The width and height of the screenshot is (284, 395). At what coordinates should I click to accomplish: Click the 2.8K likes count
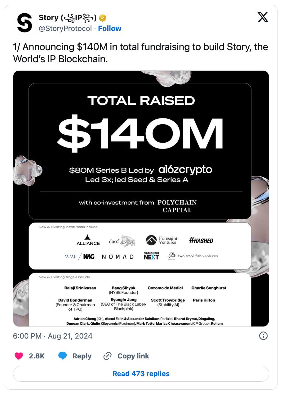[x=37, y=356]
